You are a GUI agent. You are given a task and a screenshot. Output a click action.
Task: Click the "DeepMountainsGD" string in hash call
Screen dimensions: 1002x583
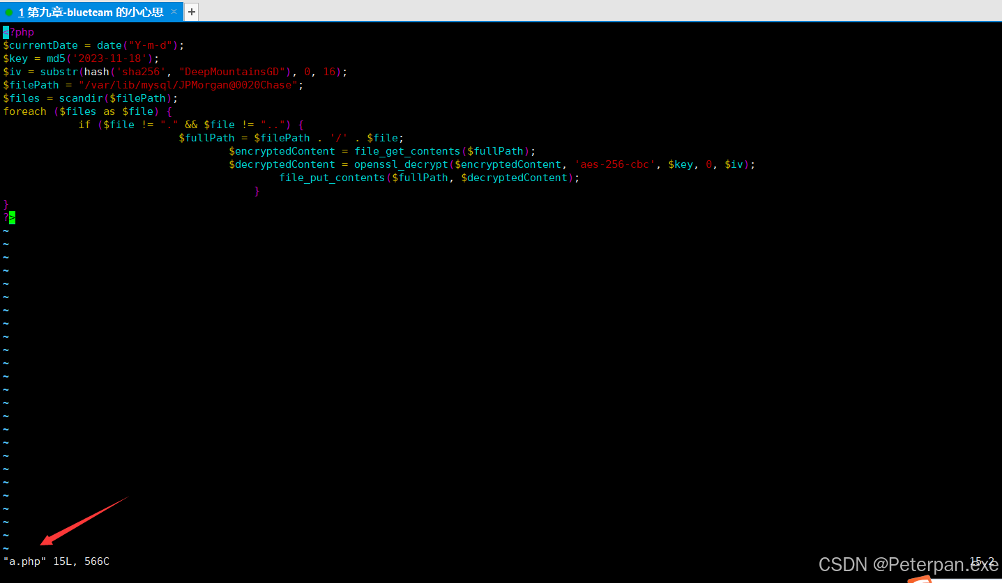point(234,72)
